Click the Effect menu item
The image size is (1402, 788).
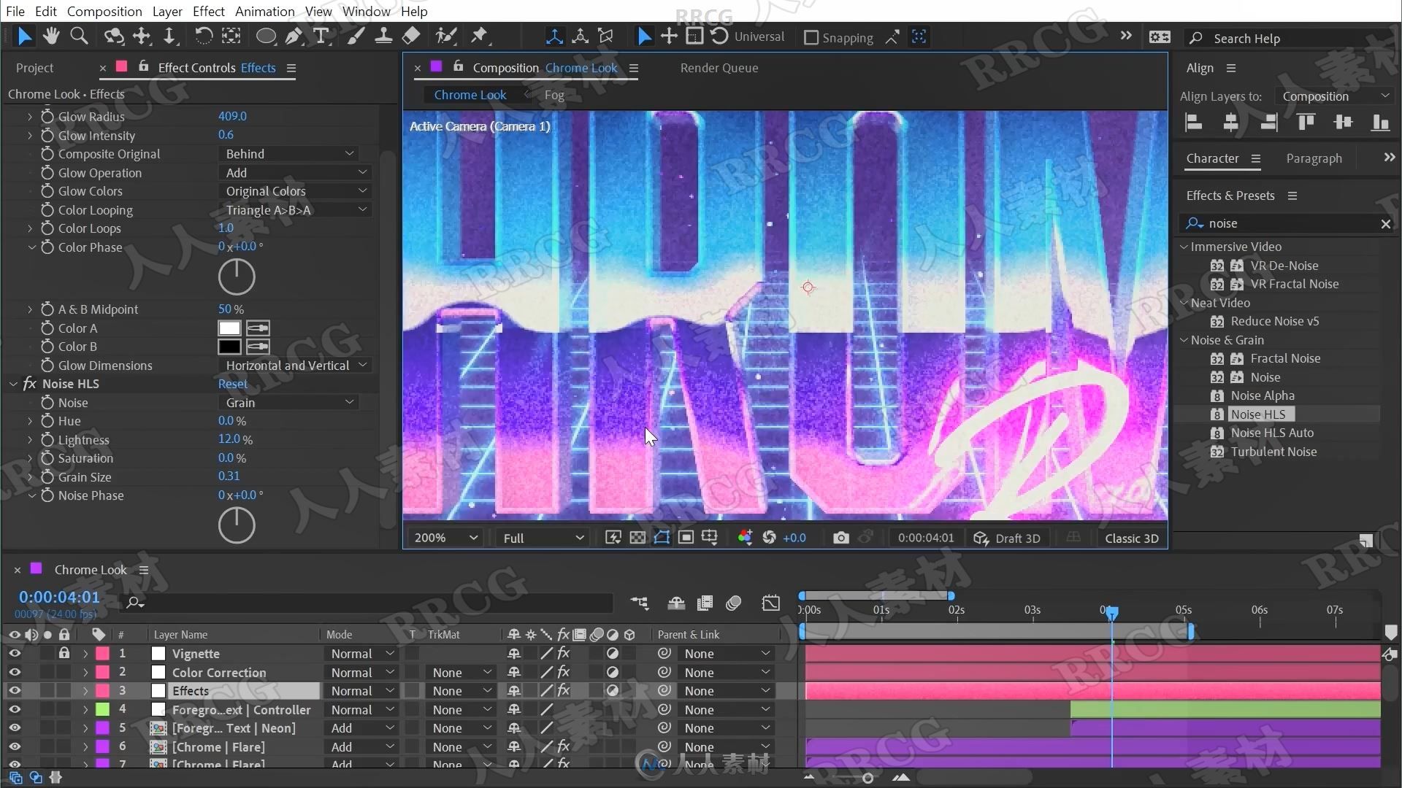[208, 12]
